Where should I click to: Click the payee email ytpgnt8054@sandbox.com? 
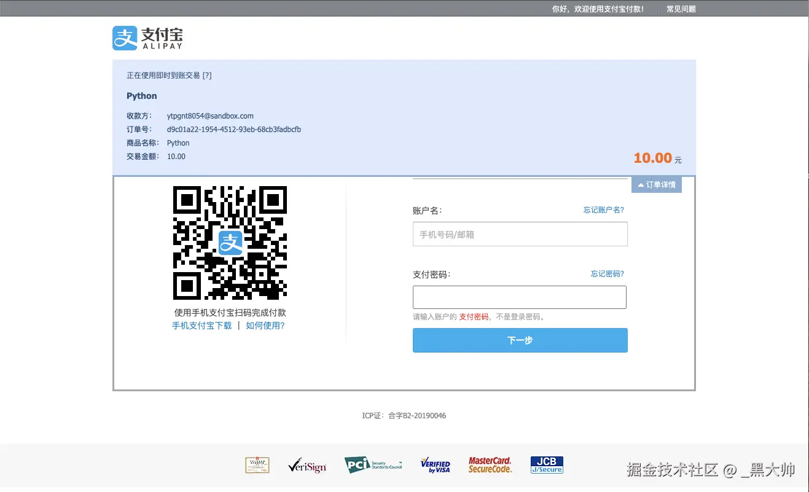tap(210, 116)
